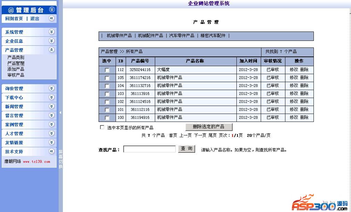Click 删除选定的产品 button
Viewport: 351px width, 212px height.
click(x=209, y=127)
